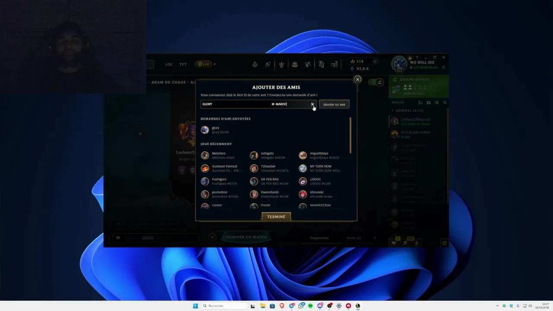Select recent player miguelfplays avatar
Image resolution: width=553 pixels, height=311 pixels.
click(x=303, y=155)
